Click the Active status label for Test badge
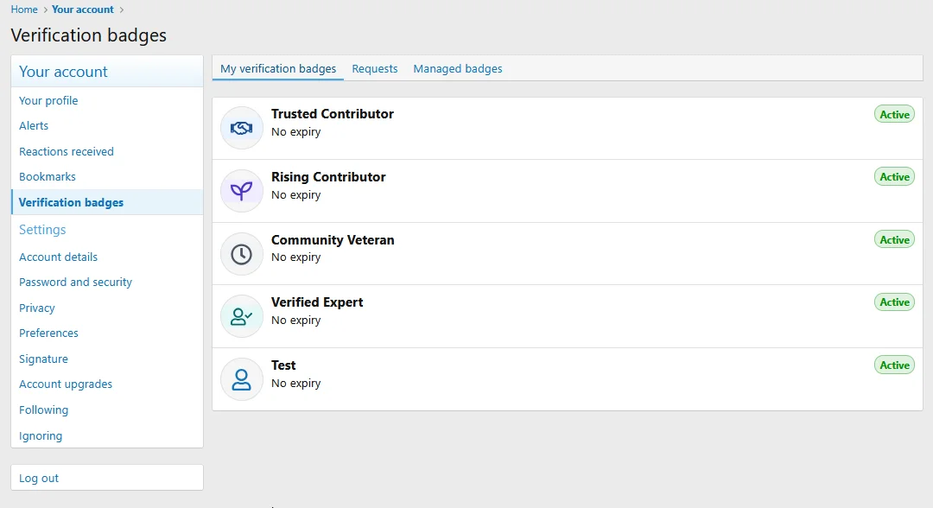Viewport: 933px width, 508px height. coord(894,365)
